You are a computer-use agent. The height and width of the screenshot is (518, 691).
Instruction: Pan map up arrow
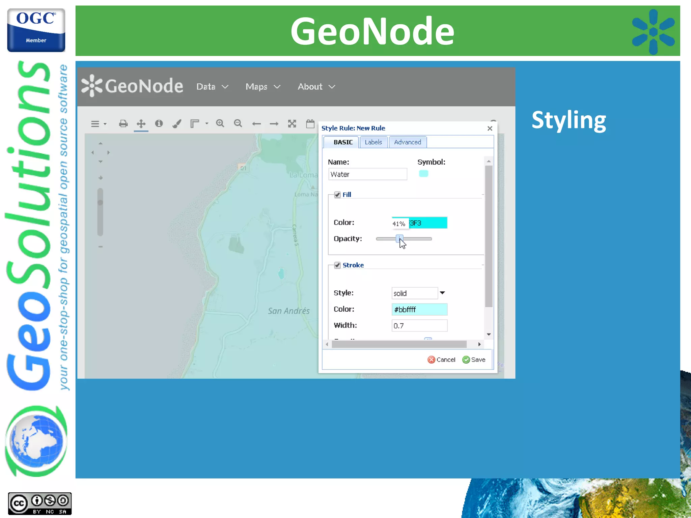pos(100,143)
